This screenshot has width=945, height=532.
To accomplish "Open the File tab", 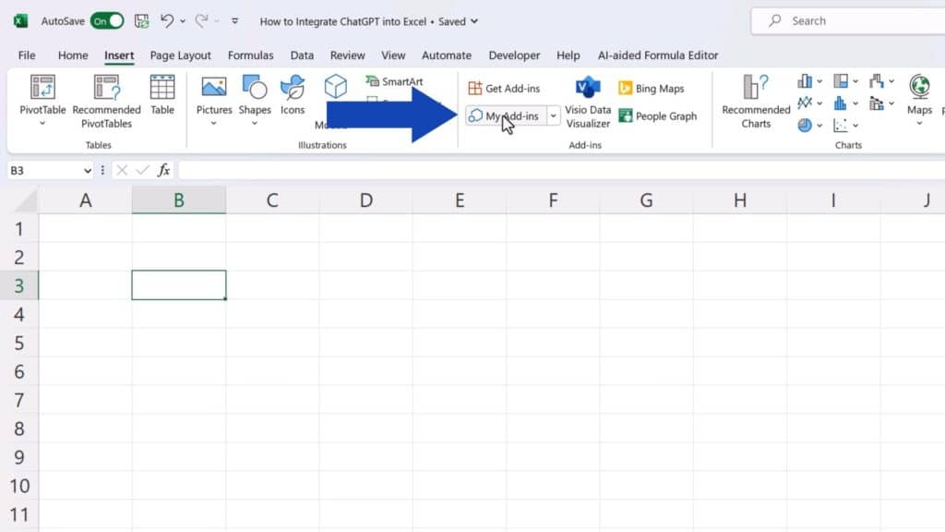I will 27,54.
